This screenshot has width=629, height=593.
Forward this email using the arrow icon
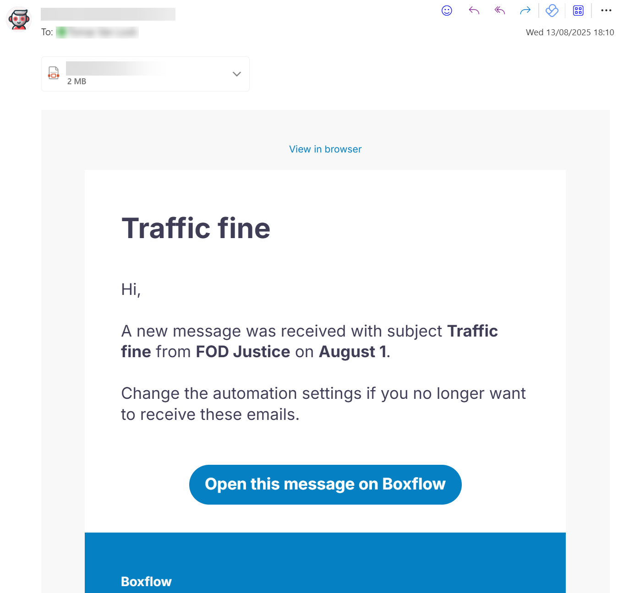click(x=525, y=11)
